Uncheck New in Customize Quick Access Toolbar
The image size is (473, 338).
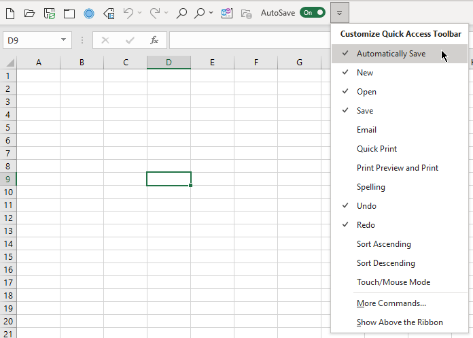coord(400,73)
